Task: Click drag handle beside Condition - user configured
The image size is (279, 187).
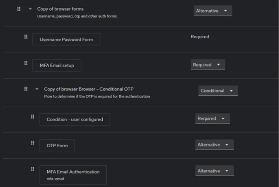Action: pos(33,117)
